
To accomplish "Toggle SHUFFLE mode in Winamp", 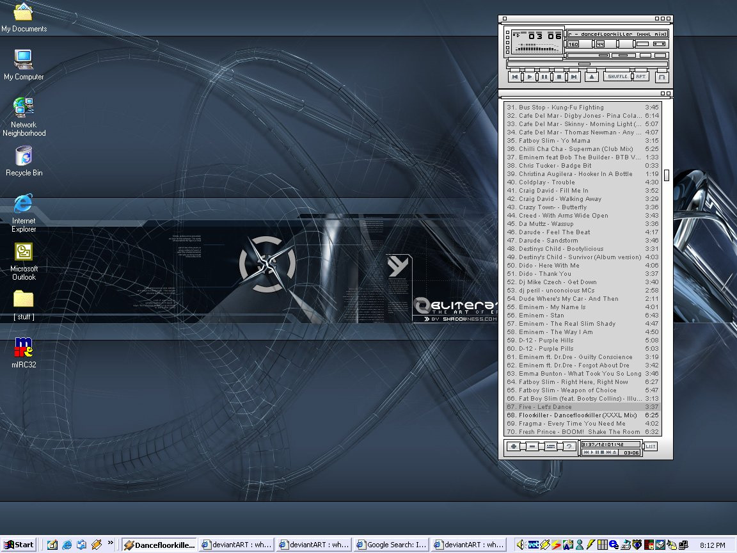I will click(x=617, y=76).
